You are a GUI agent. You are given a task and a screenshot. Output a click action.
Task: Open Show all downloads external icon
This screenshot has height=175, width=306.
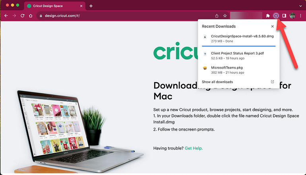click(x=273, y=82)
